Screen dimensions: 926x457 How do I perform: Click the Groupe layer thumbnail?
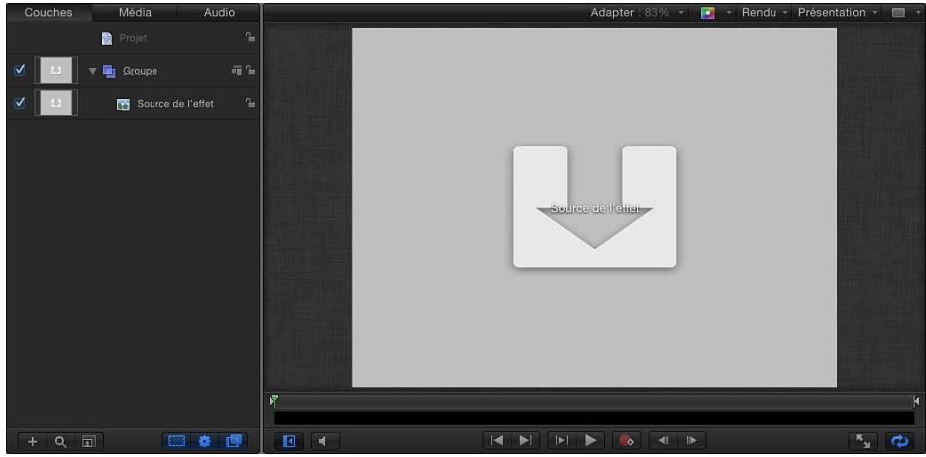tap(56, 70)
